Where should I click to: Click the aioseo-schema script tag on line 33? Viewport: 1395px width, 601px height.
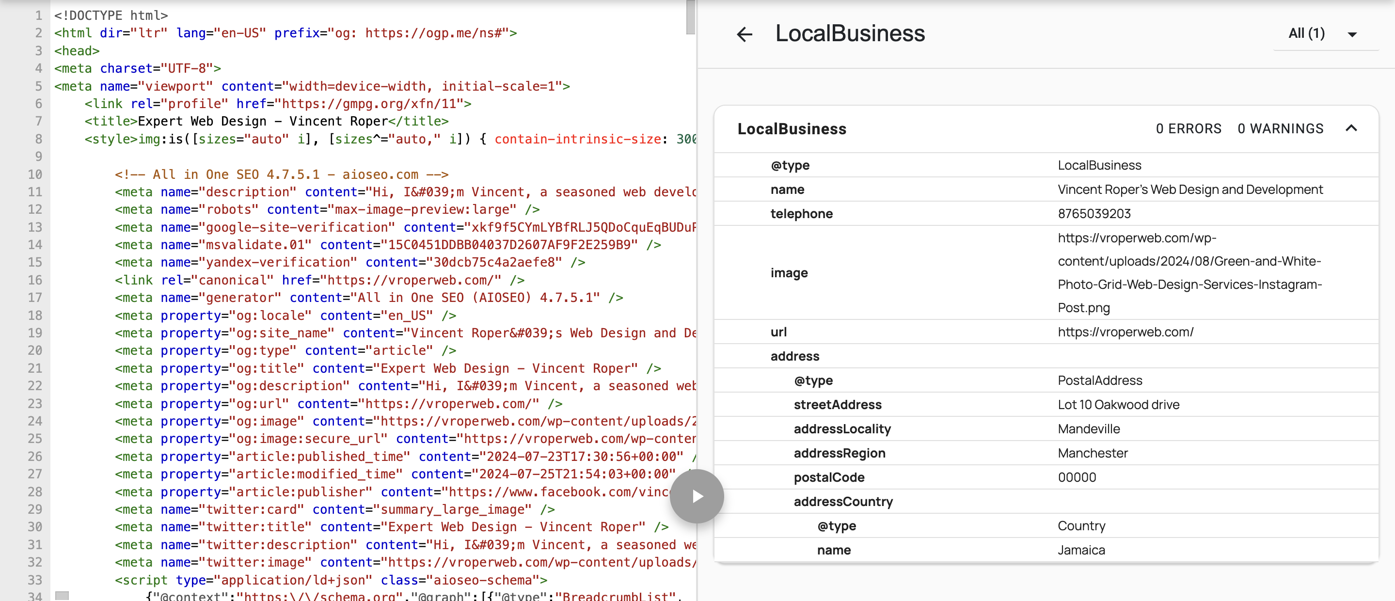click(331, 580)
